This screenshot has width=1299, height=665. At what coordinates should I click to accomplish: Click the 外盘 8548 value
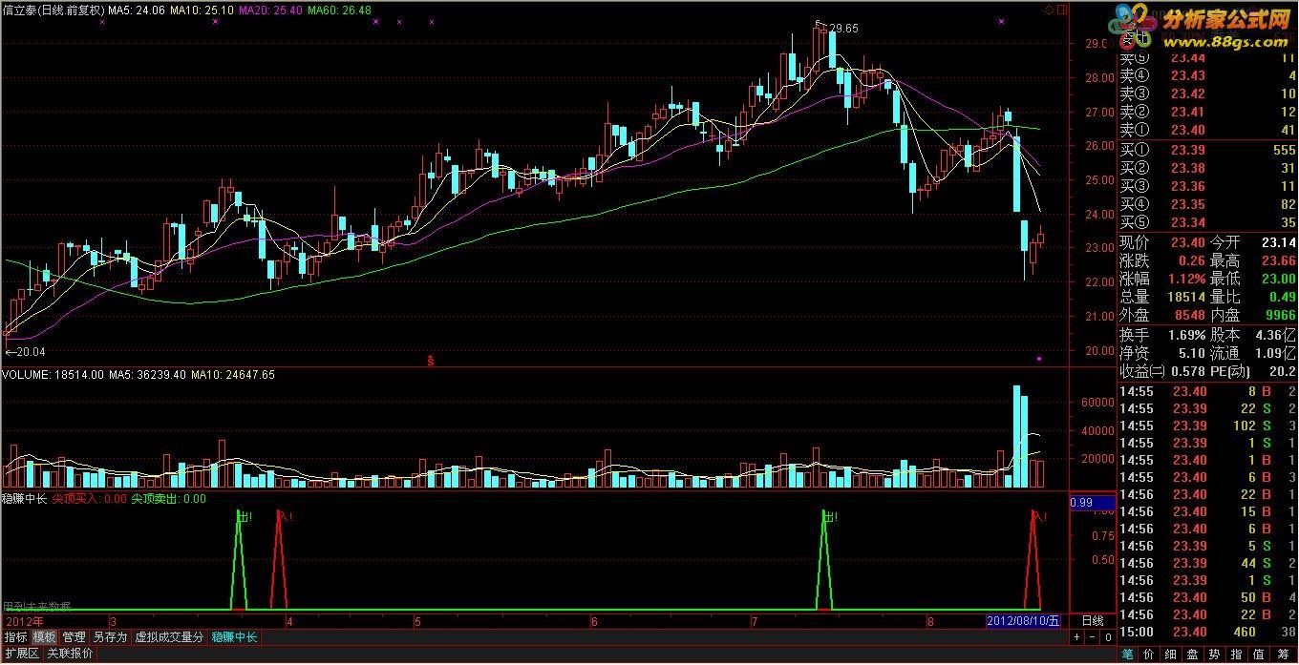click(x=1190, y=314)
